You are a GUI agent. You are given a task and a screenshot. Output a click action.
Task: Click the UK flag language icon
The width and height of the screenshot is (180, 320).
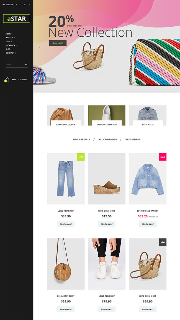pyautogui.click(x=4, y=4)
